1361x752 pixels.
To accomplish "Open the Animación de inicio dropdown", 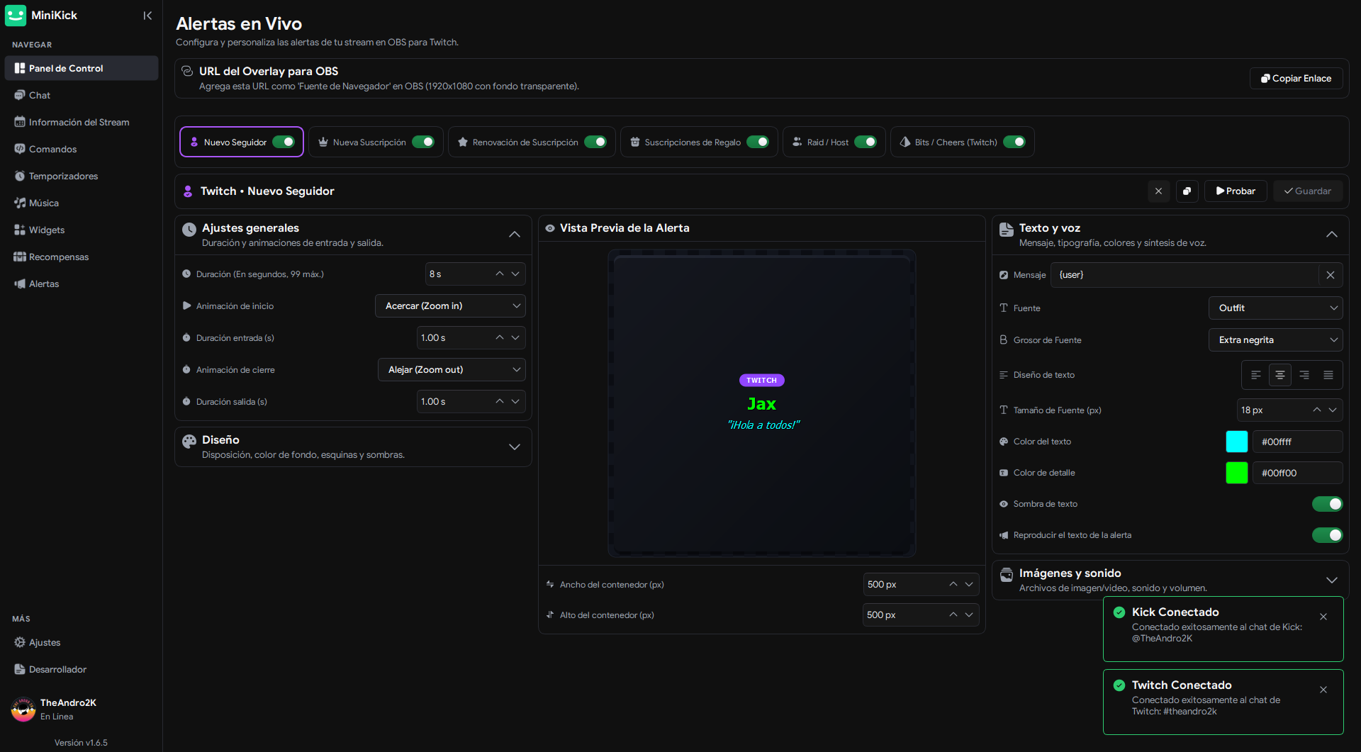I will (450, 306).
